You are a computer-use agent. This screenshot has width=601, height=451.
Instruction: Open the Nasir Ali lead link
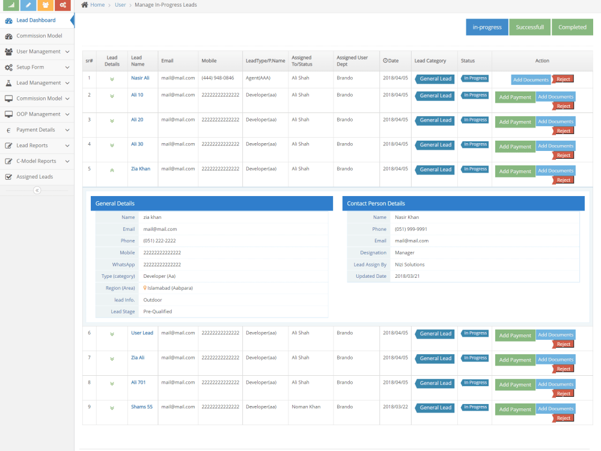click(140, 78)
